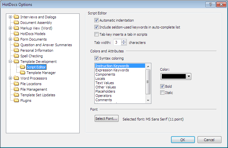The image size is (228, 148).
Task: Select HotDocs Models in the options tree
Action: [33, 34]
